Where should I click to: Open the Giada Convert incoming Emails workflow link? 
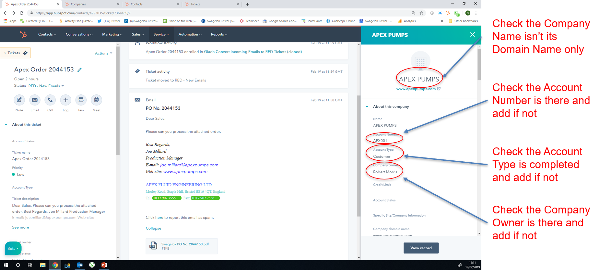[x=253, y=52]
